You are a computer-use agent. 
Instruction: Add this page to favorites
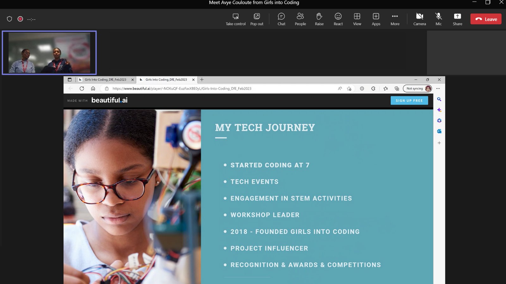pyautogui.click(x=349, y=89)
